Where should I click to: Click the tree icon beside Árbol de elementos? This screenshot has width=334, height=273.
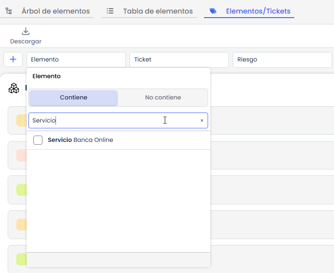point(9,11)
